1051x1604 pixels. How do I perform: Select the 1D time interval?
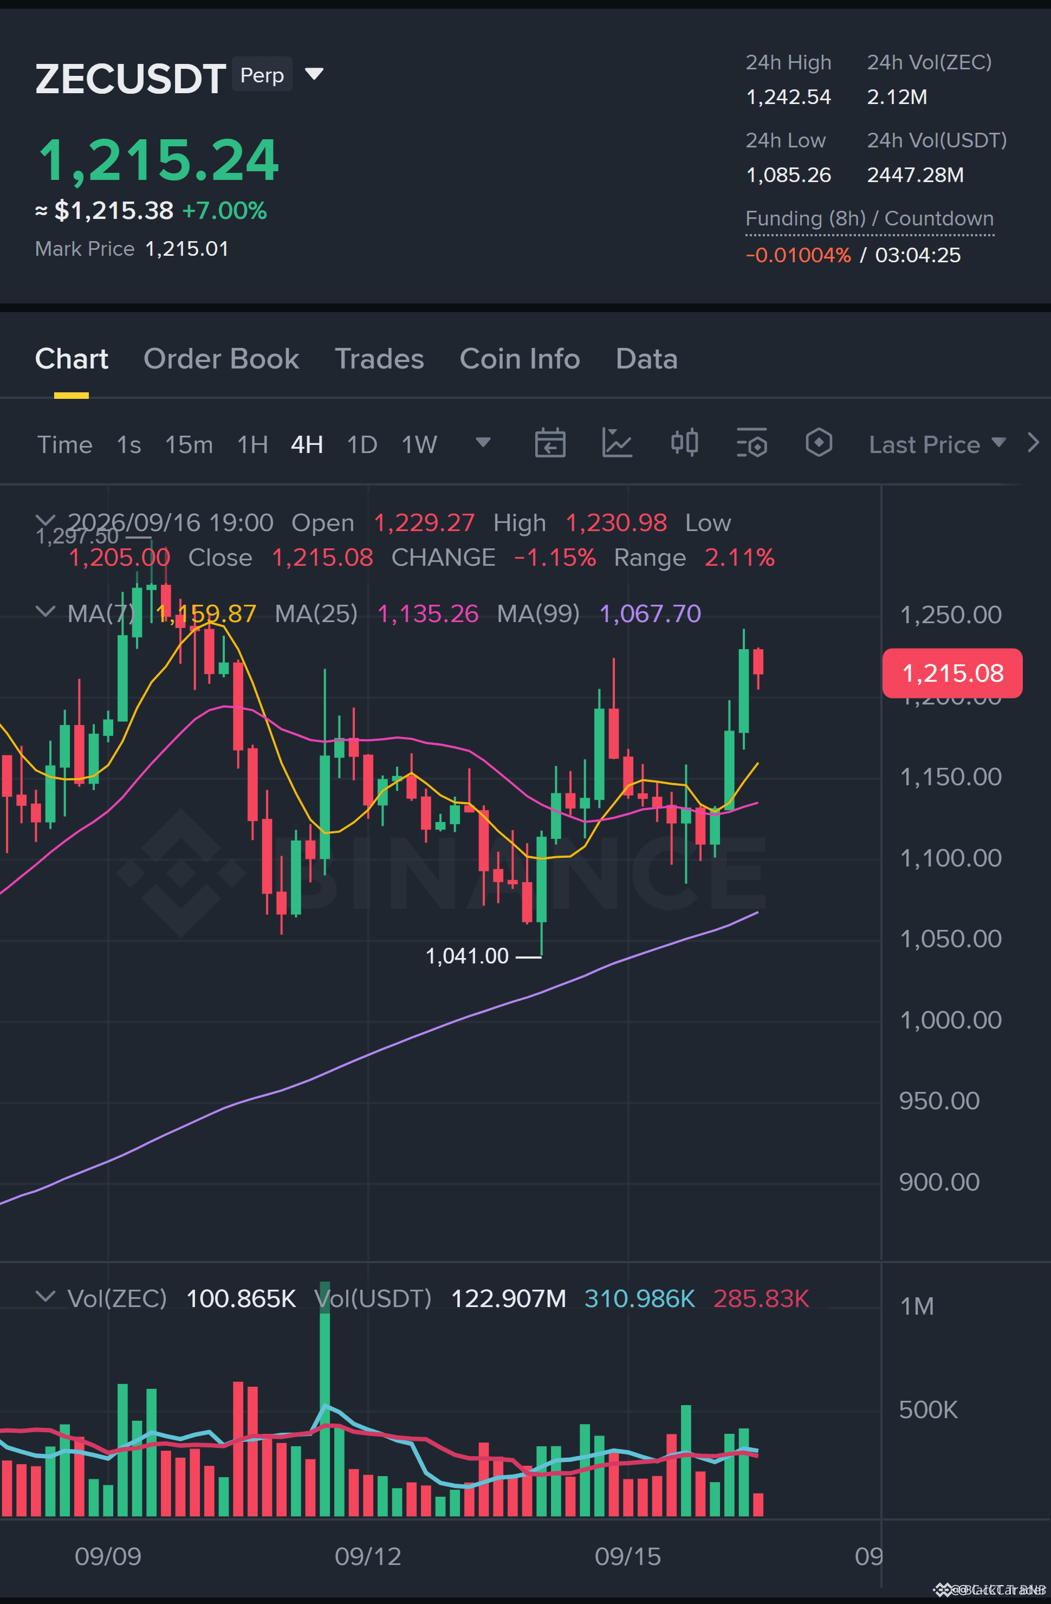[x=362, y=444]
